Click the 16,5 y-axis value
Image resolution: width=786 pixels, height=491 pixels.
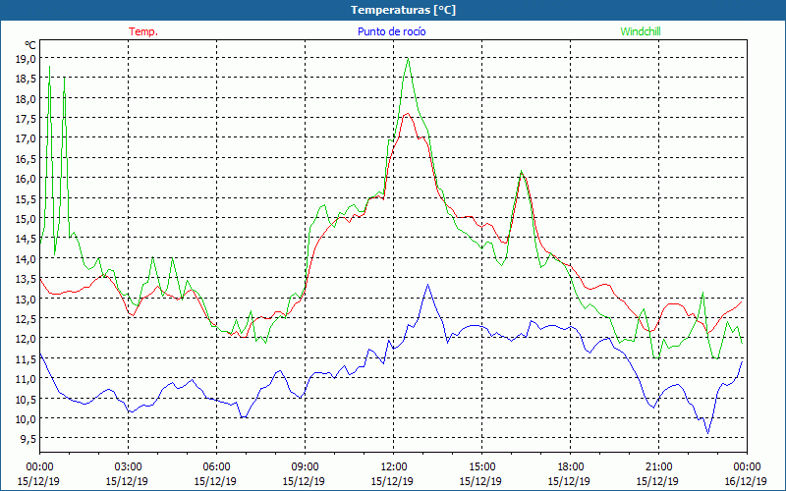[27, 159]
